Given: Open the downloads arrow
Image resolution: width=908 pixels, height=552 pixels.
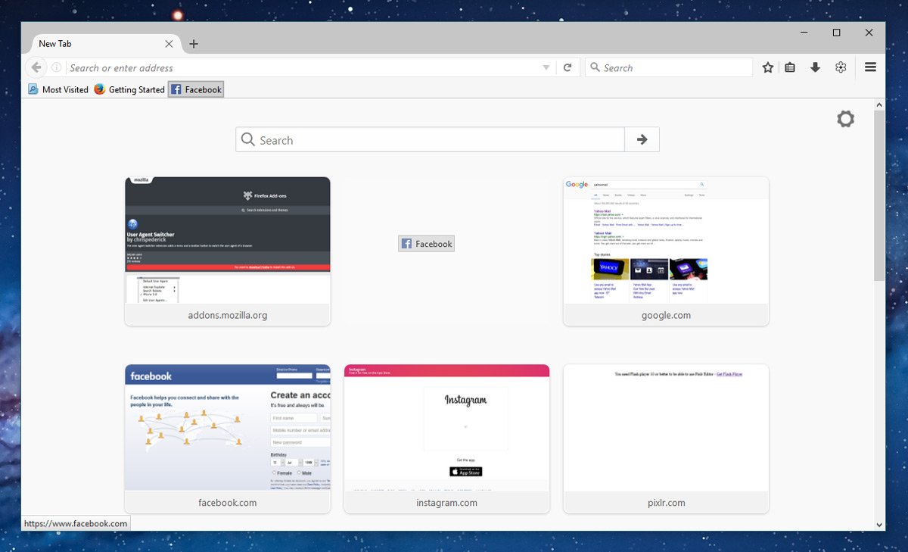Looking at the screenshot, I should coord(815,67).
